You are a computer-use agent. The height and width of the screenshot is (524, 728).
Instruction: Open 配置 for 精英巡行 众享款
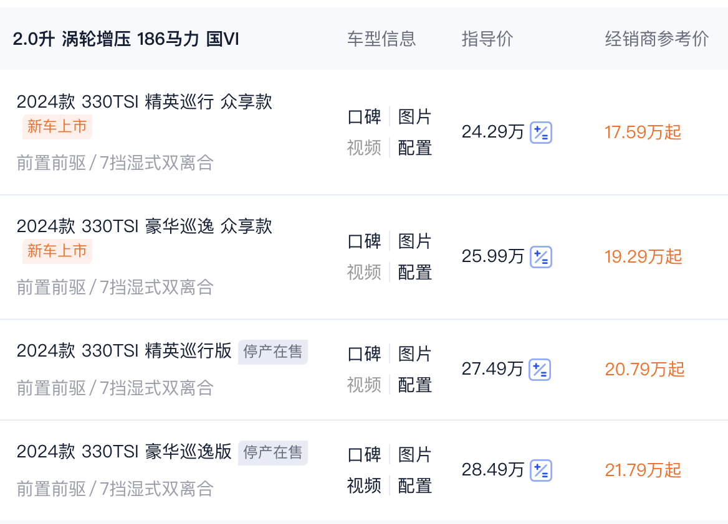pyautogui.click(x=415, y=148)
